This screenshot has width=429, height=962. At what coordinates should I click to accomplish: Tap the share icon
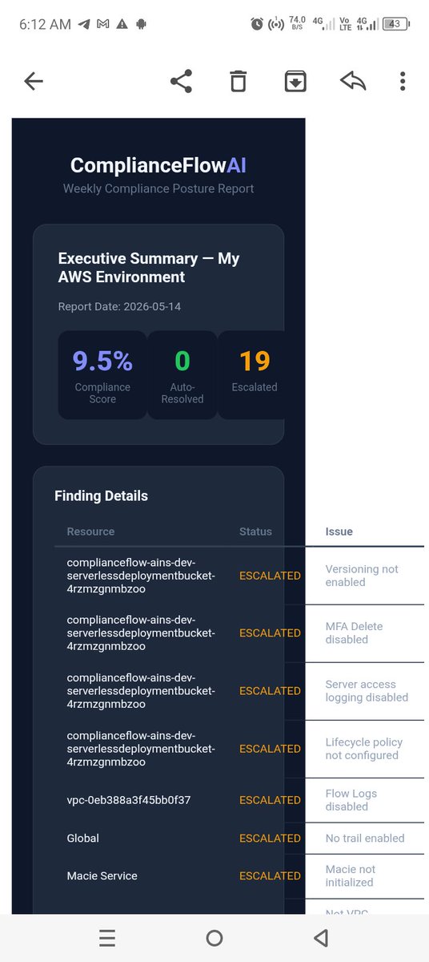pos(182,81)
